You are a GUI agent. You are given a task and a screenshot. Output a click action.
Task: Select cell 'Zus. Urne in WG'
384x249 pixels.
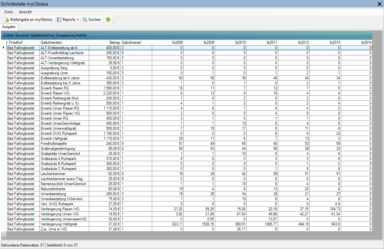click(x=64, y=229)
